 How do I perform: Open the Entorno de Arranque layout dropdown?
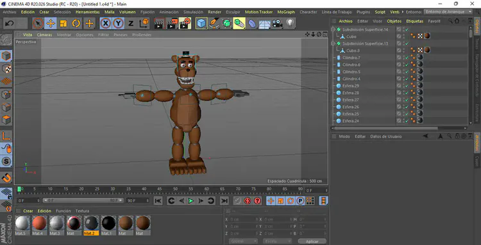pyautogui.click(x=448, y=12)
